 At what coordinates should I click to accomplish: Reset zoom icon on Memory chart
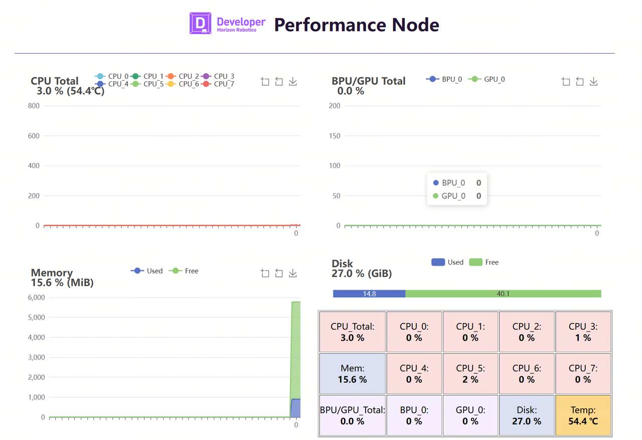(279, 273)
